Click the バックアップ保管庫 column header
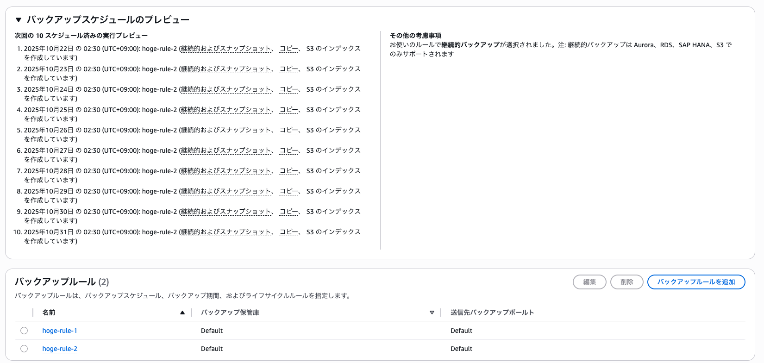This screenshot has height=363, width=764. (230, 313)
